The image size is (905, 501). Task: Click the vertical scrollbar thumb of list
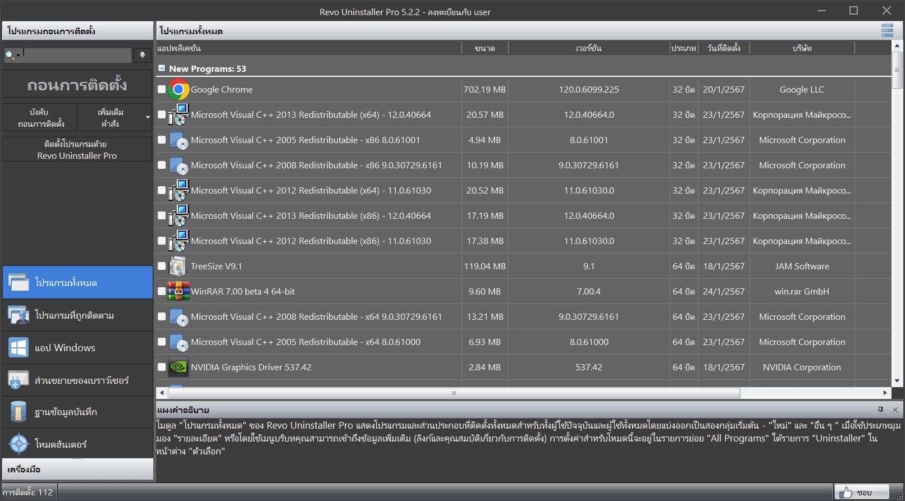[x=897, y=70]
